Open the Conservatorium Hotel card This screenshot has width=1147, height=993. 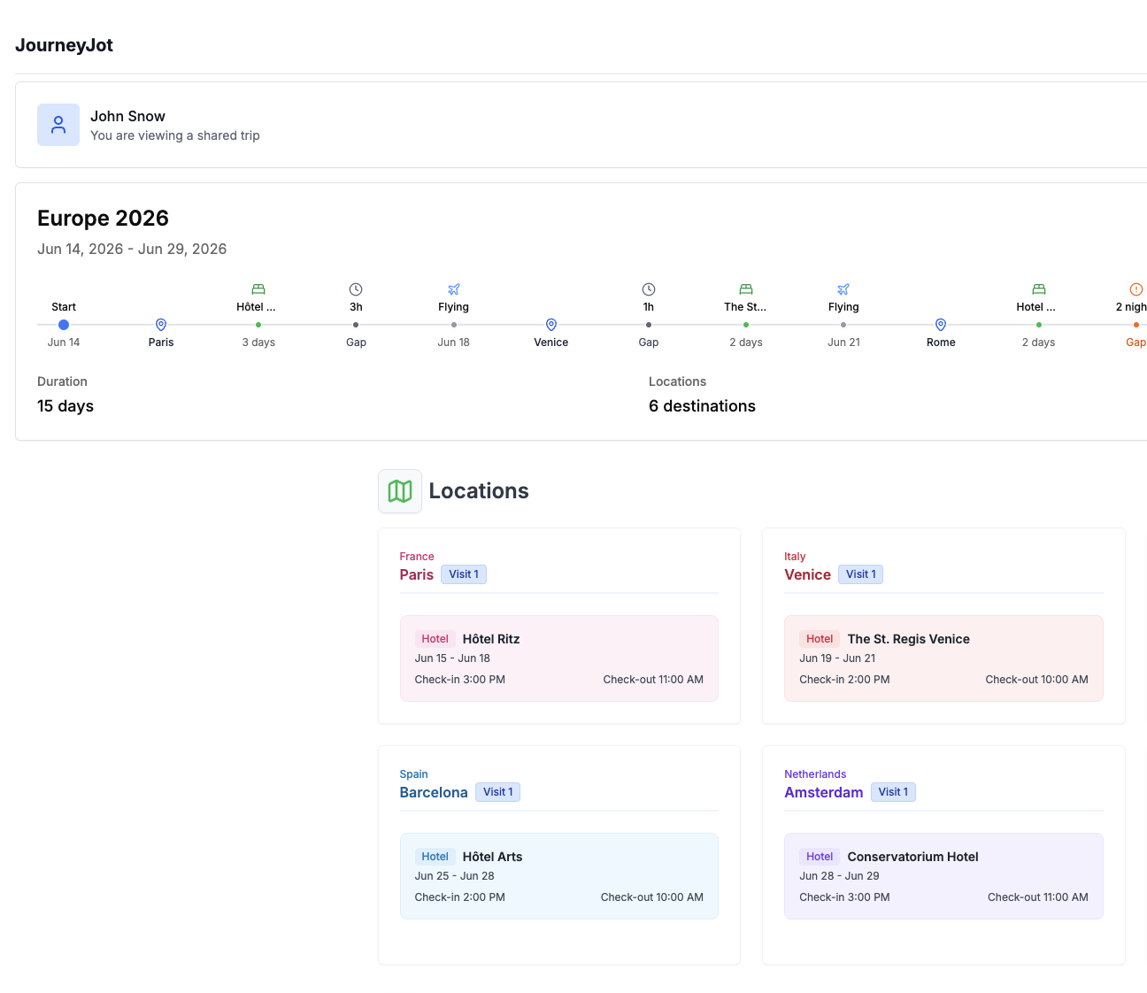coord(943,876)
